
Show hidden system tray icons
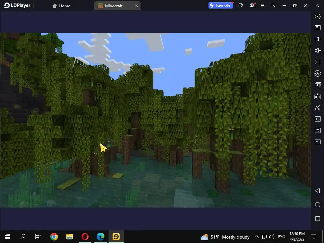256,237
